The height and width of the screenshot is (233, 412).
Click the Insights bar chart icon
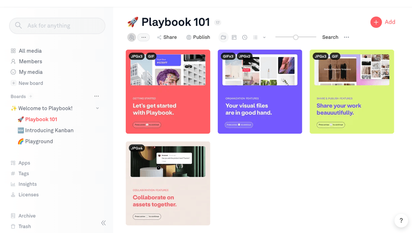(13, 184)
